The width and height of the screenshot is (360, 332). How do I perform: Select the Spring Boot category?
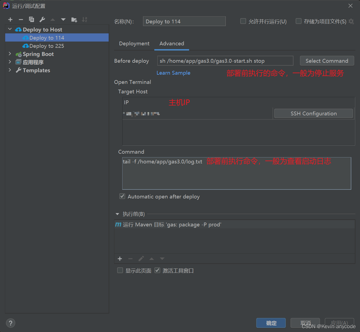tap(38, 54)
